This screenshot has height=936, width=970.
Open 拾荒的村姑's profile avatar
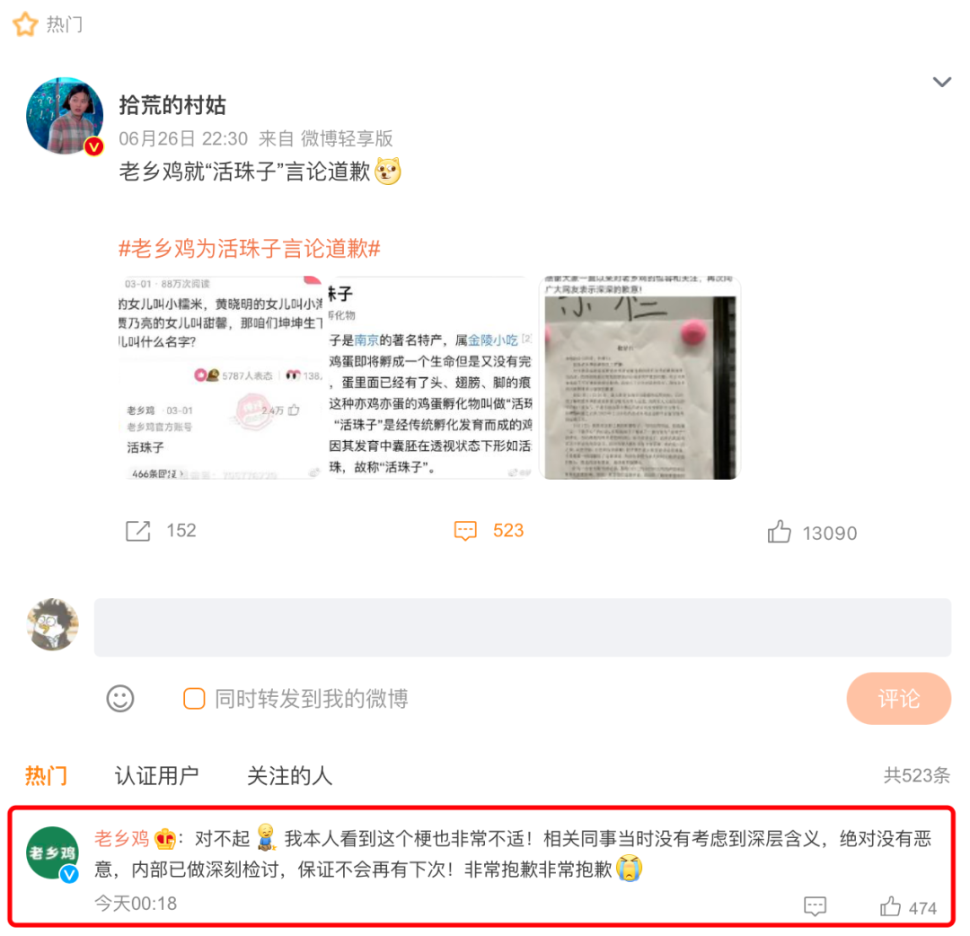pyautogui.click(x=65, y=116)
